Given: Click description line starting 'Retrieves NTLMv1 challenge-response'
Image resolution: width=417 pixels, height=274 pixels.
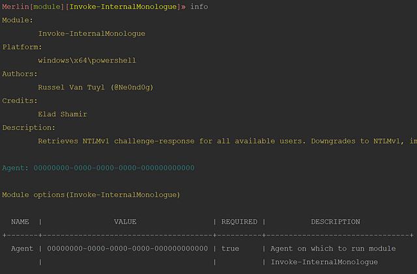Looking at the screenshot, I should click(227, 141).
